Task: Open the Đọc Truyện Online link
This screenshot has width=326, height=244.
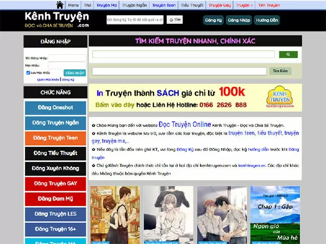Action: (x=185, y=125)
